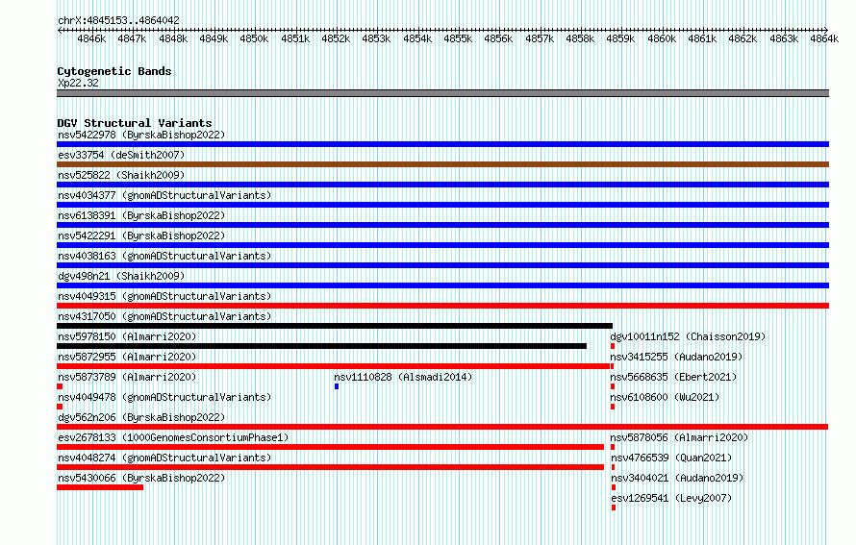Screen dimensions: 856x545
Task: Open esv1269541 (Levy2007) label
Action: pos(671,498)
